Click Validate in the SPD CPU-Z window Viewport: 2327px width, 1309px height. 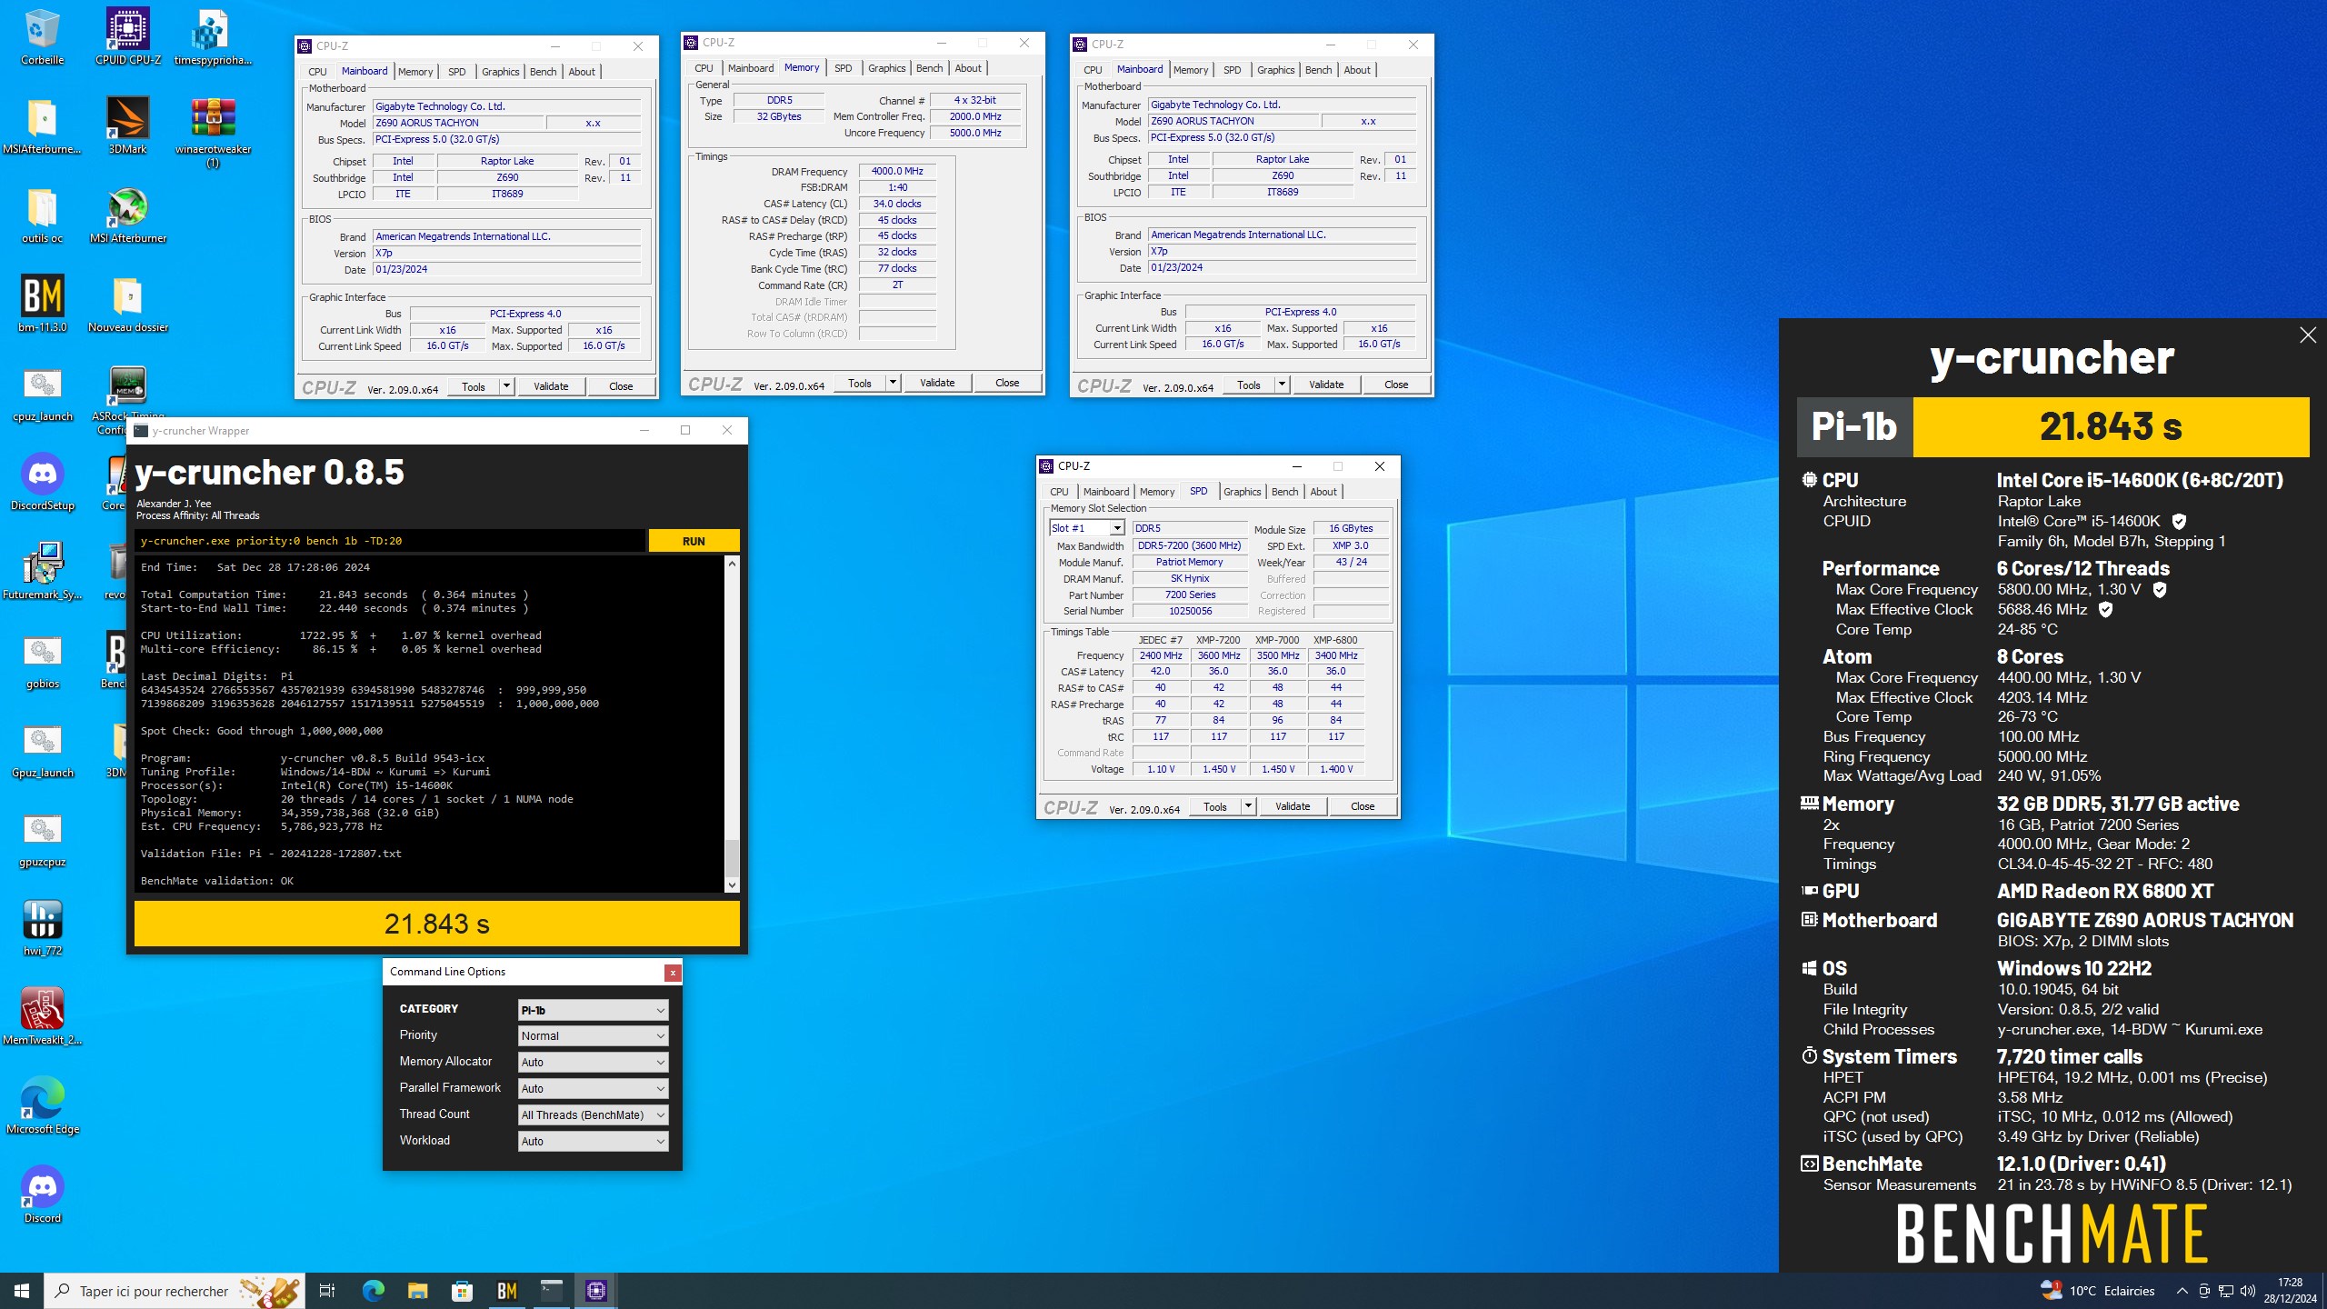[x=1293, y=806]
